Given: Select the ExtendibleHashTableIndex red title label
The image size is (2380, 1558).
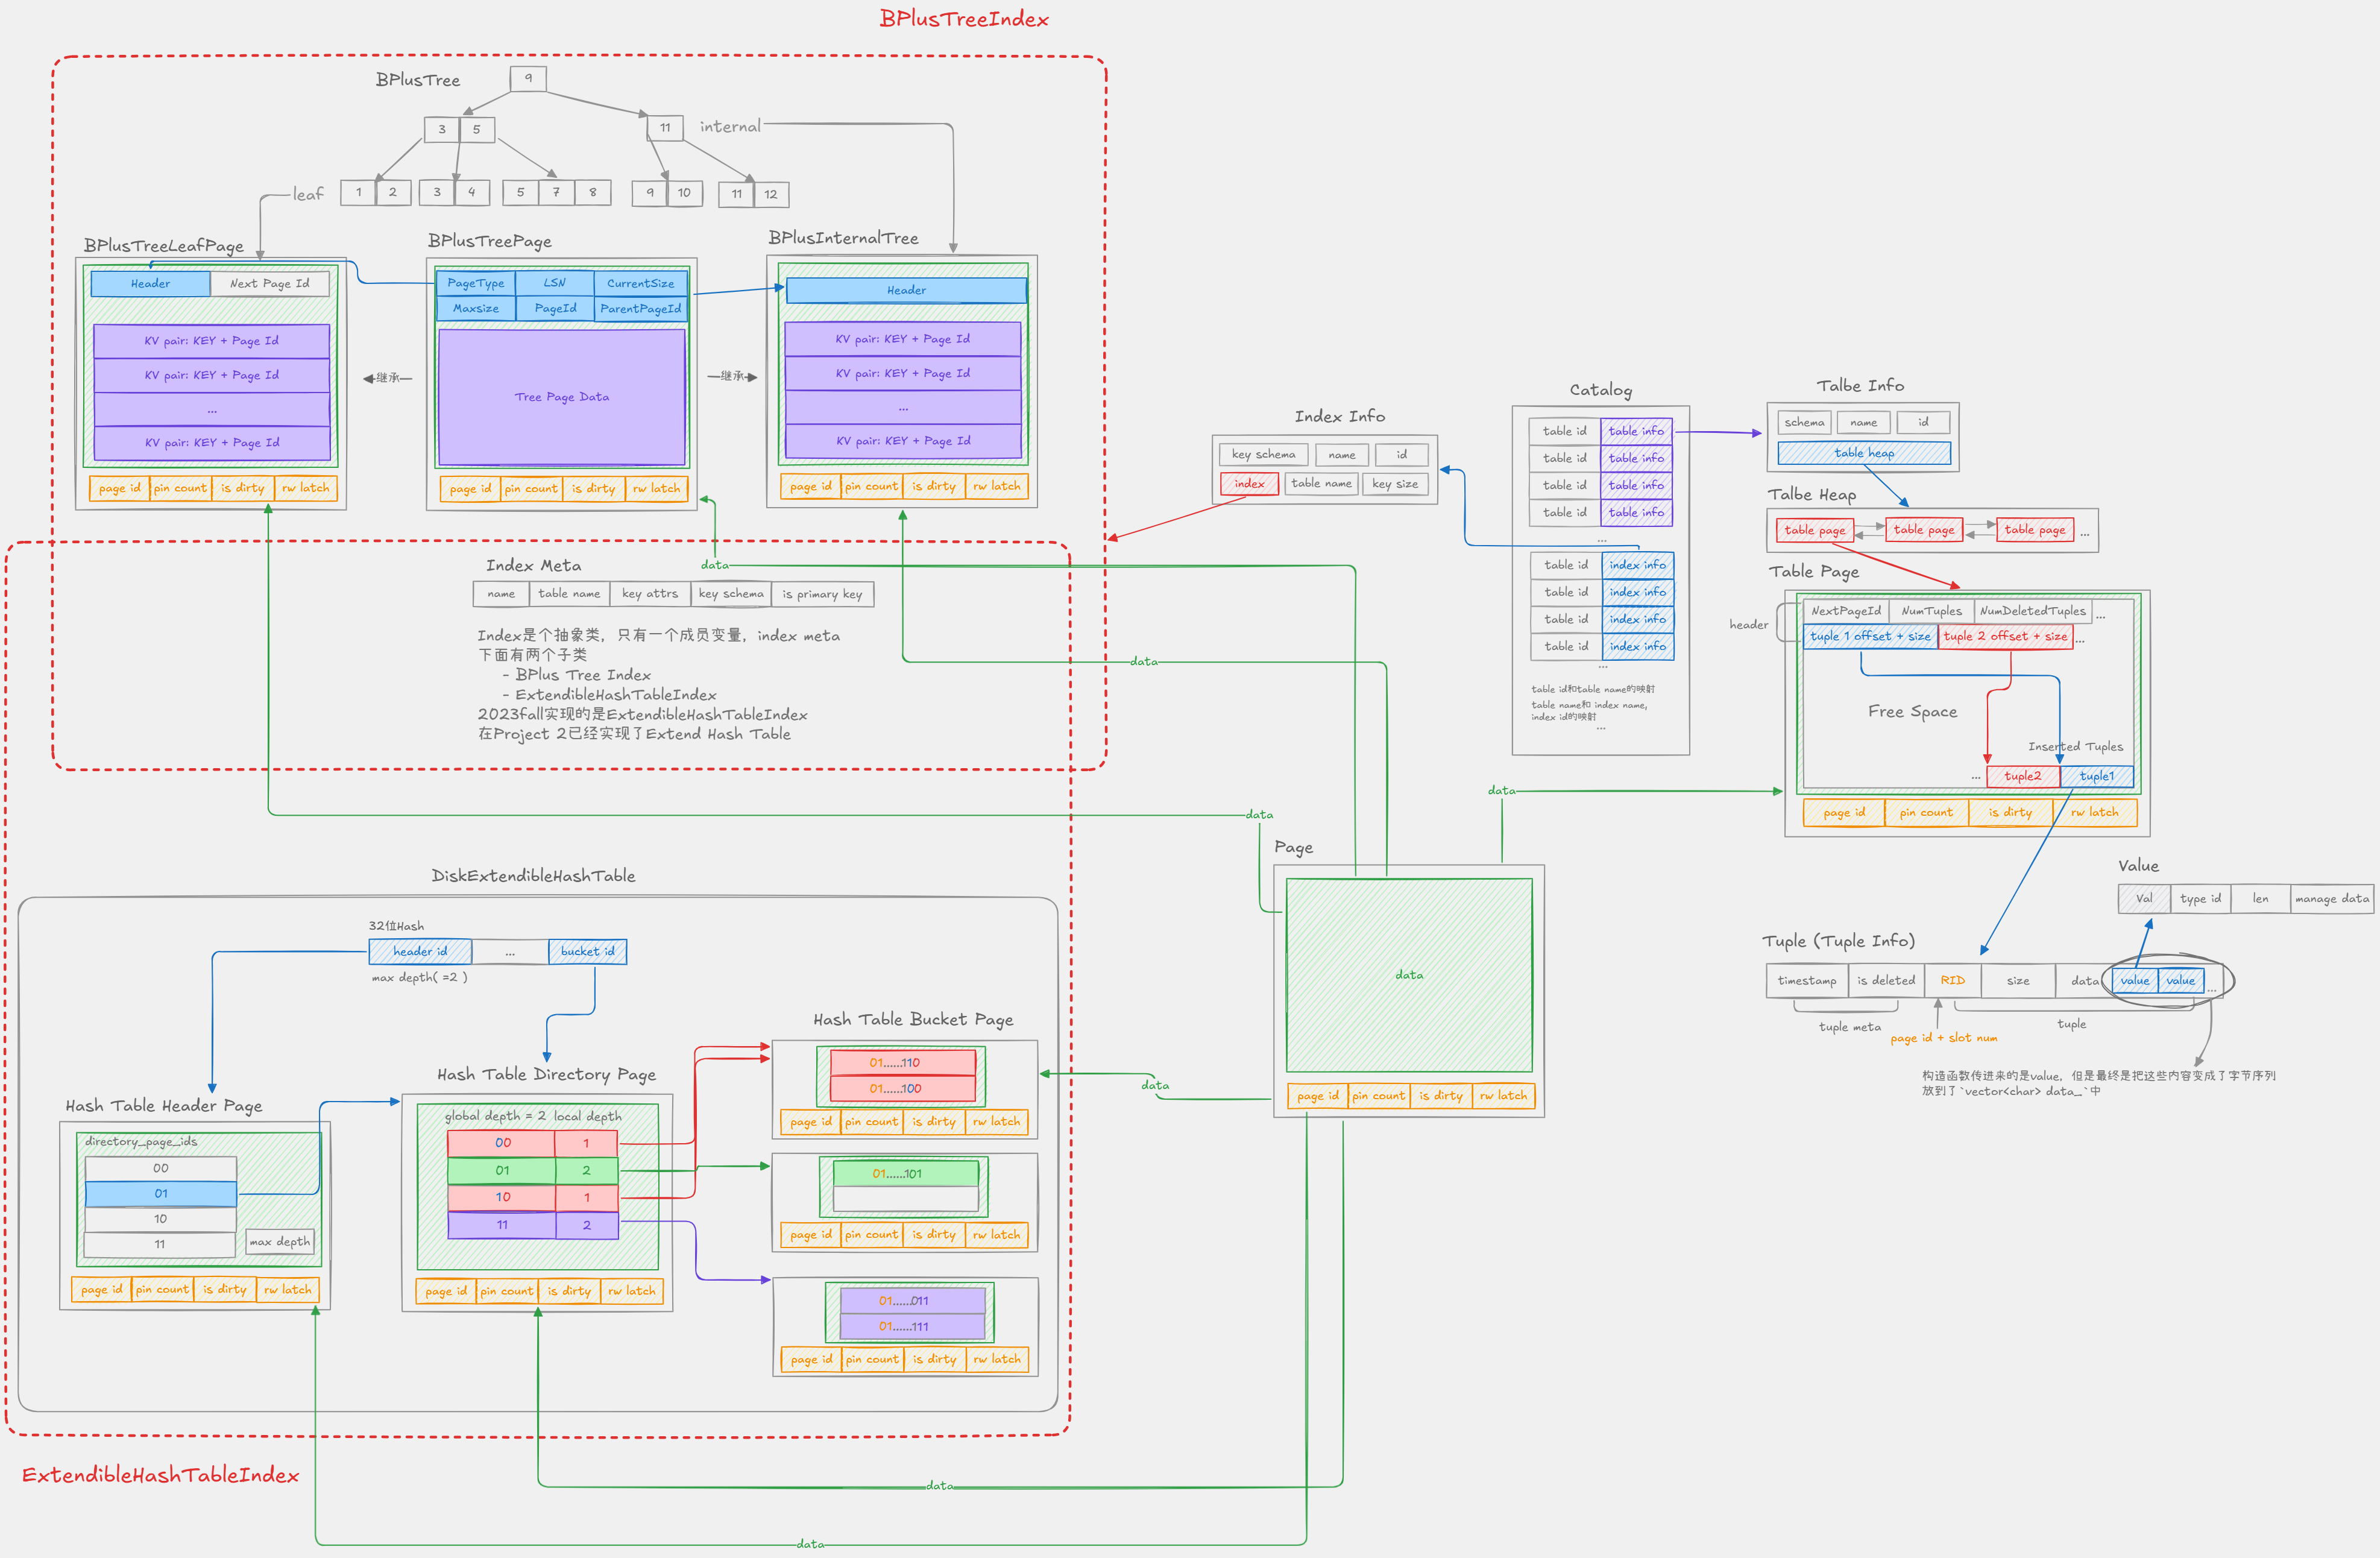Looking at the screenshot, I should [160, 1475].
